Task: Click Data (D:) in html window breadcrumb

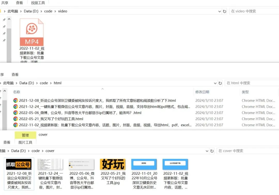Action: point(27,83)
